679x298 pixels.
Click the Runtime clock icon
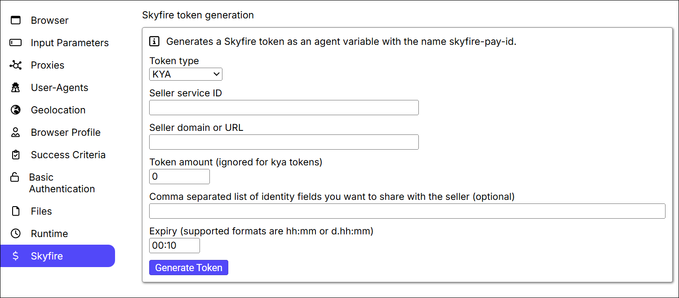[x=16, y=233]
